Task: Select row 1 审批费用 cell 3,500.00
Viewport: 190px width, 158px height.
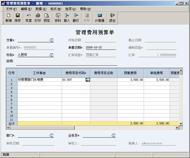Action: click(x=157, y=79)
